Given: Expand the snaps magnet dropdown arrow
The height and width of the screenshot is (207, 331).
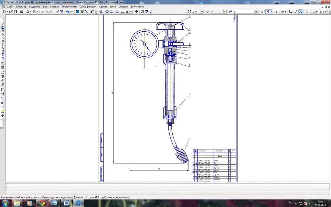Looking at the screenshot, I should (x=271, y=12).
